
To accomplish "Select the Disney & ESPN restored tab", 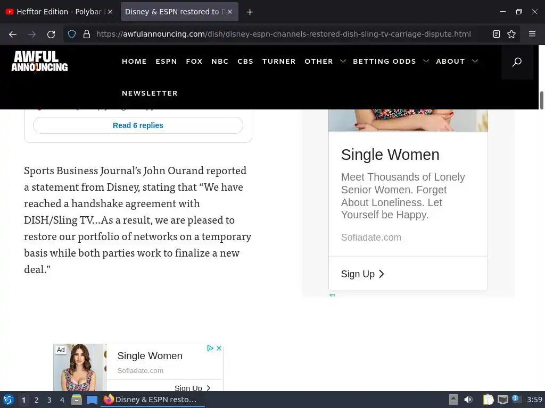I will pyautogui.click(x=179, y=12).
